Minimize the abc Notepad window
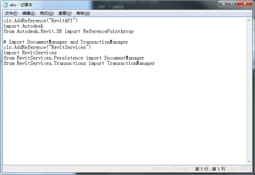This screenshot has height=175, width=255. (x=224, y=4)
